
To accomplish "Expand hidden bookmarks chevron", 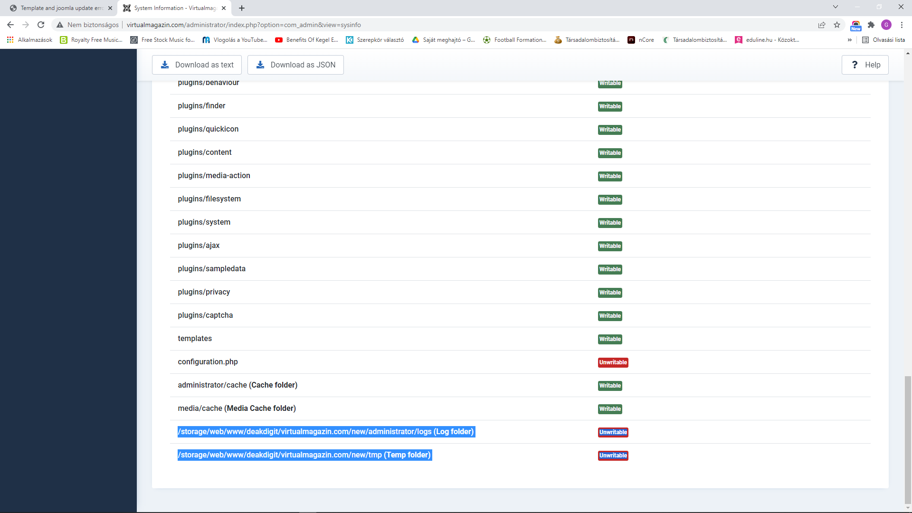I will [x=850, y=40].
